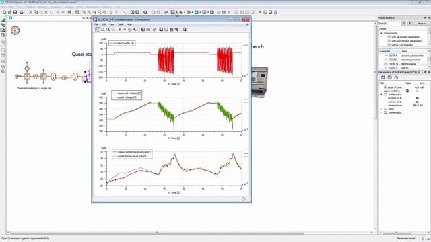Click the green checkmark beside Search field

(x=403, y=24)
